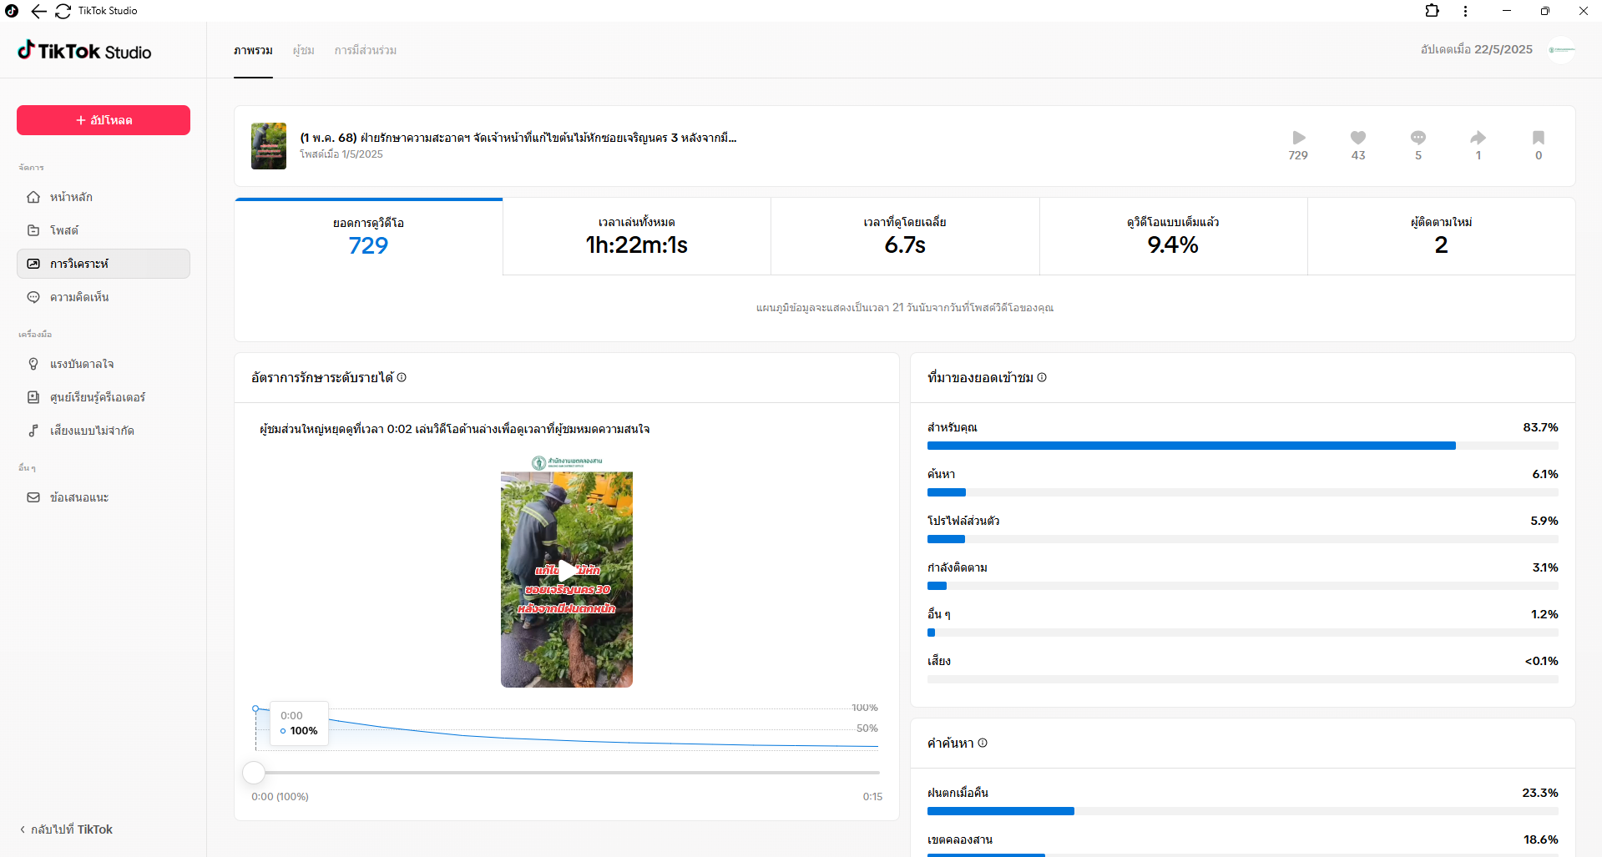Viewport: 1602px width, 857px height.
Task: Switch to the Viewers tab (ผู้ชม)
Action: (x=304, y=51)
